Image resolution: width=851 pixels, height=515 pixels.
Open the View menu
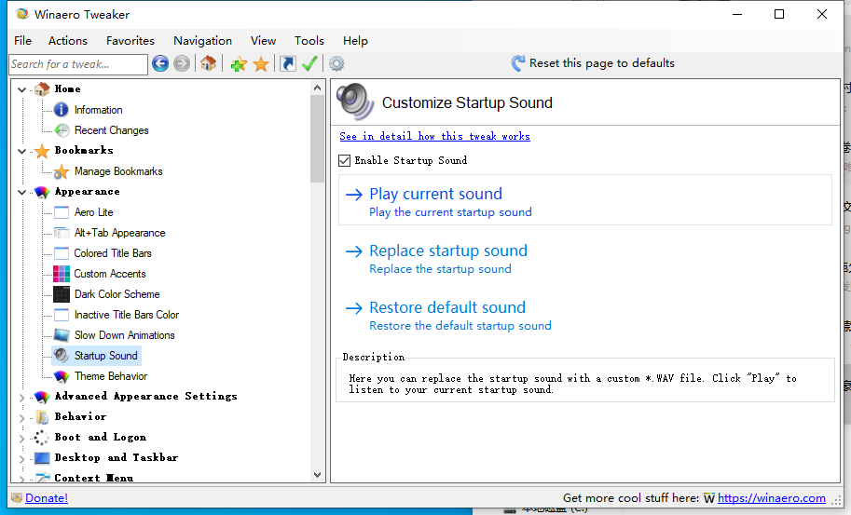(x=263, y=41)
